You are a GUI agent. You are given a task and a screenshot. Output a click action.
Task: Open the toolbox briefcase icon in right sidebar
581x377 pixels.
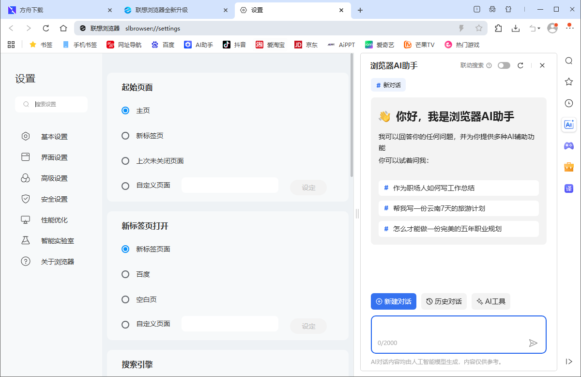tap(568, 167)
